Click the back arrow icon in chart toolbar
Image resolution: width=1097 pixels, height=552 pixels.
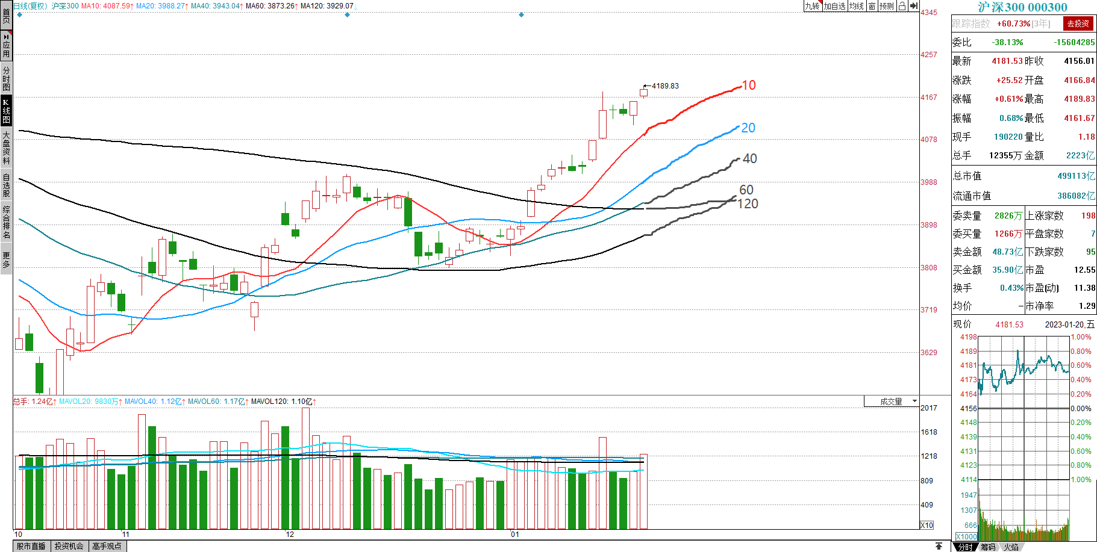tap(913, 6)
